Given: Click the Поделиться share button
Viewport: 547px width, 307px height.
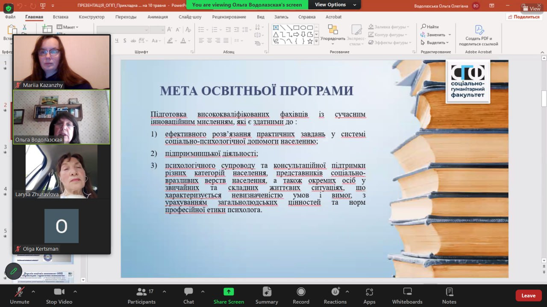Looking at the screenshot, I should tap(524, 17).
